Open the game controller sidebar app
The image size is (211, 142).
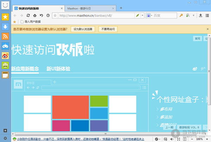[5, 46]
